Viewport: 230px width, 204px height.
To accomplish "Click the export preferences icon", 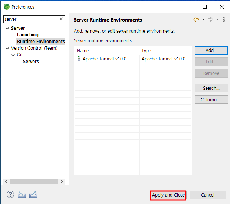I will [33, 195].
